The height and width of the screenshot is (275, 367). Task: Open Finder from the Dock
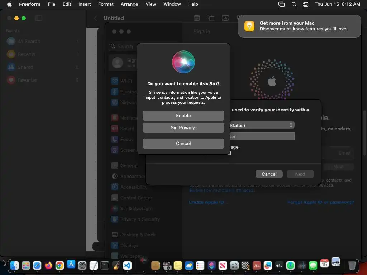(x=14, y=265)
